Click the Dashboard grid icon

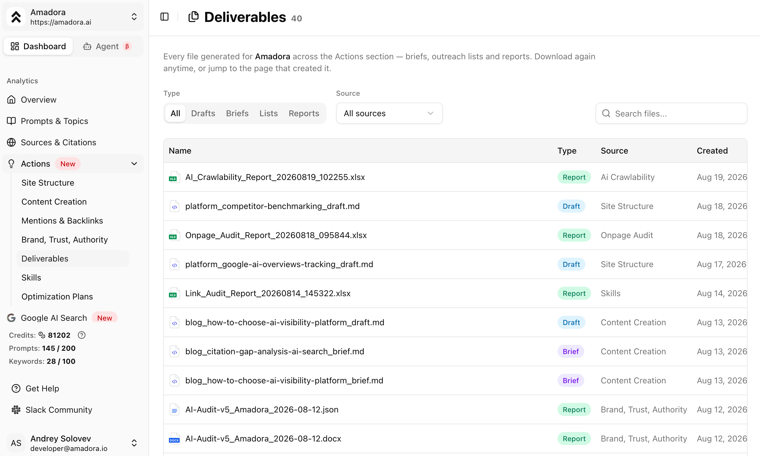coord(15,46)
